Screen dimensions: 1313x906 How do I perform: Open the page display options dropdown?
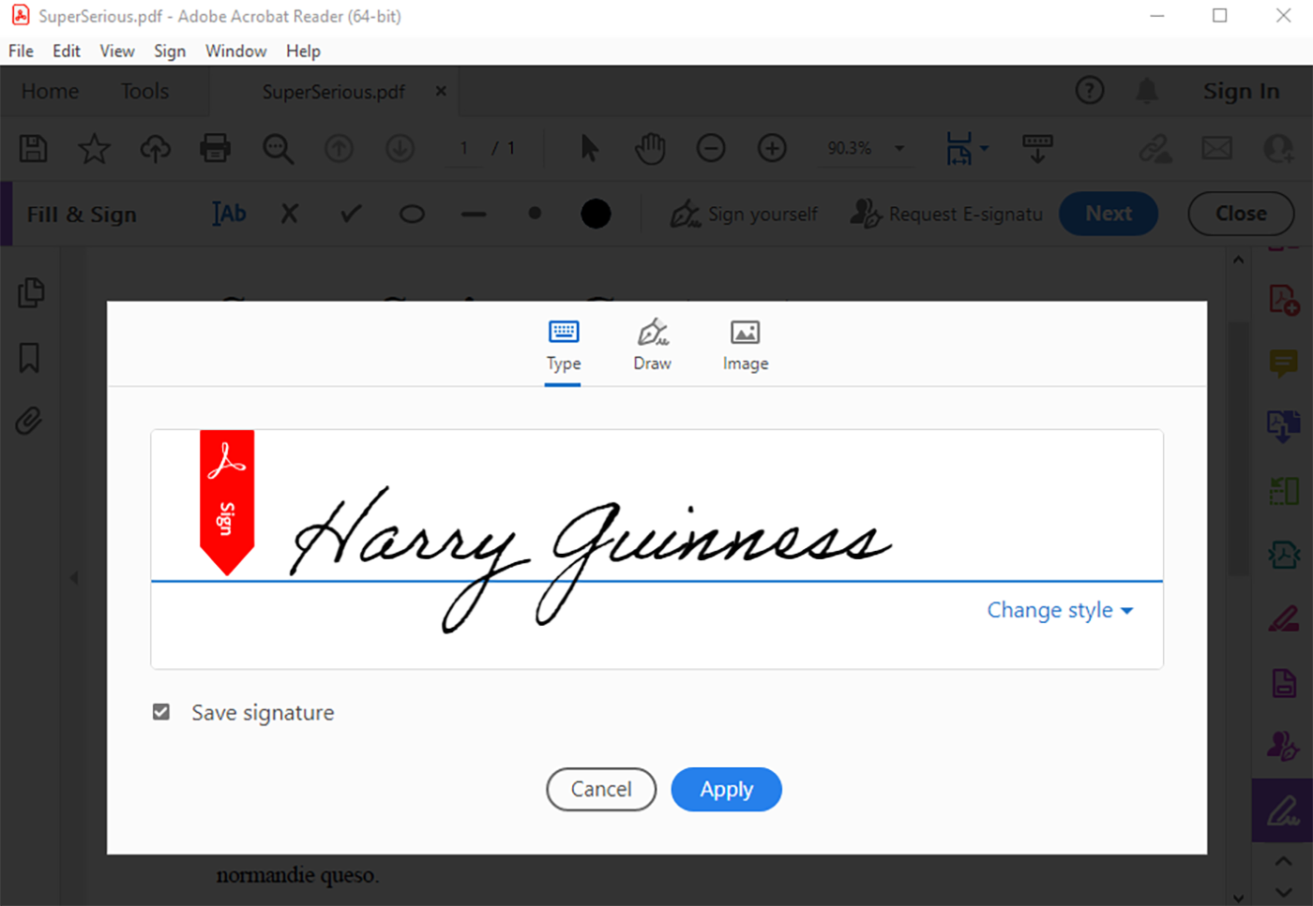[x=983, y=147]
